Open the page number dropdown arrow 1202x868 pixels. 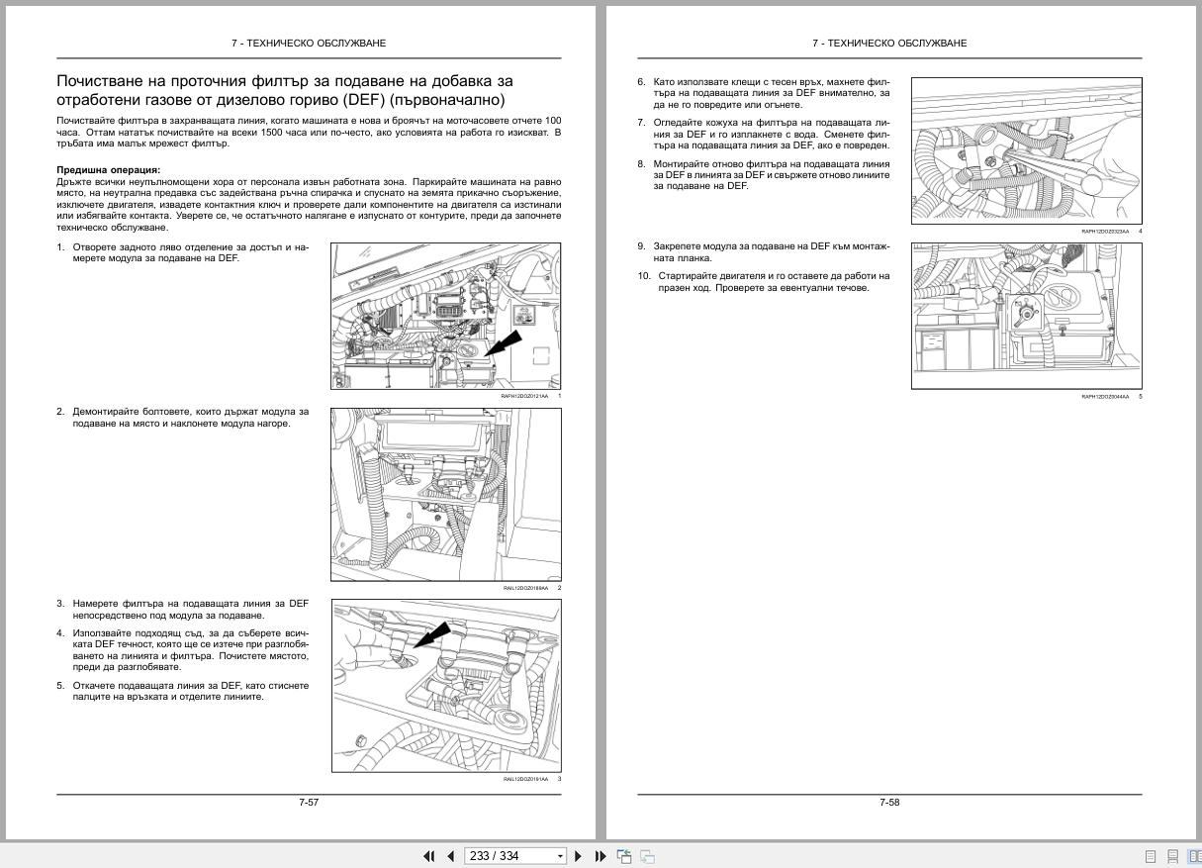click(x=561, y=856)
